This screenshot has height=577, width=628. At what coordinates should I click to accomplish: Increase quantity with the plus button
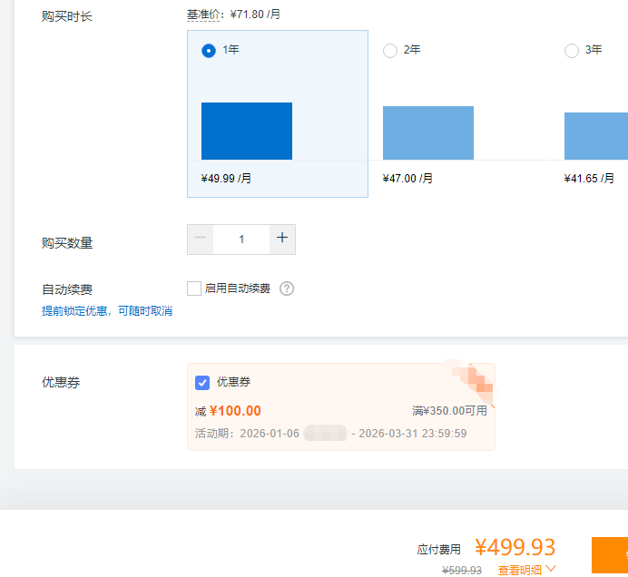point(282,239)
